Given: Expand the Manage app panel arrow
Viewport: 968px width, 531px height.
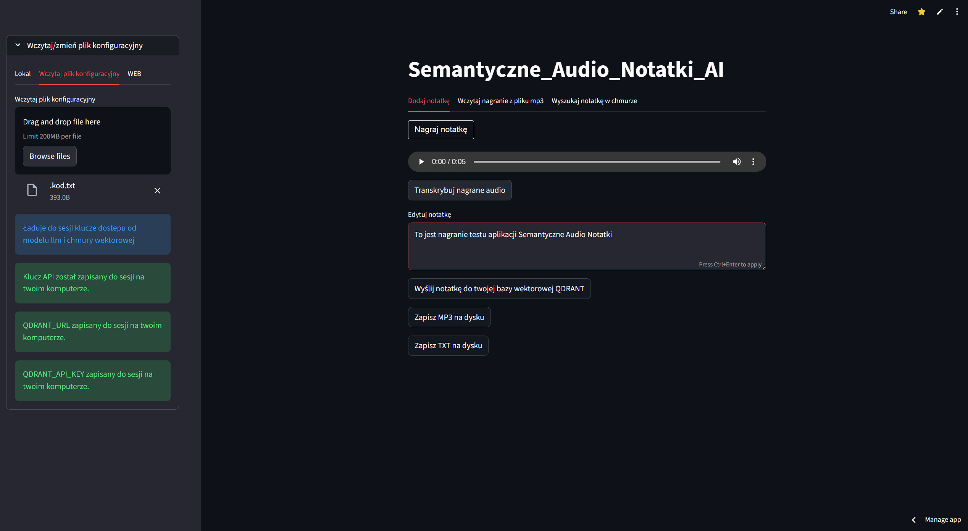Looking at the screenshot, I should (x=914, y=520).
